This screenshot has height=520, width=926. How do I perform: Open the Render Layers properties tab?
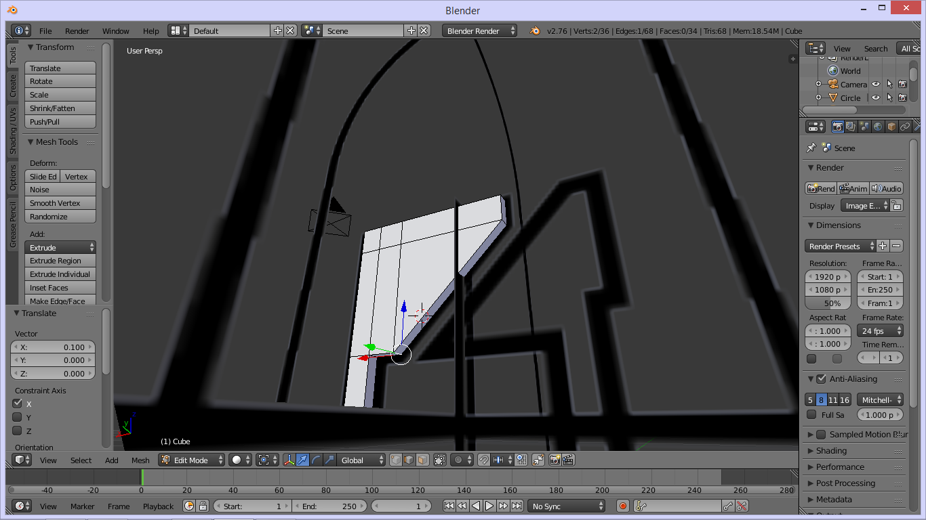[x=851, y=127]
